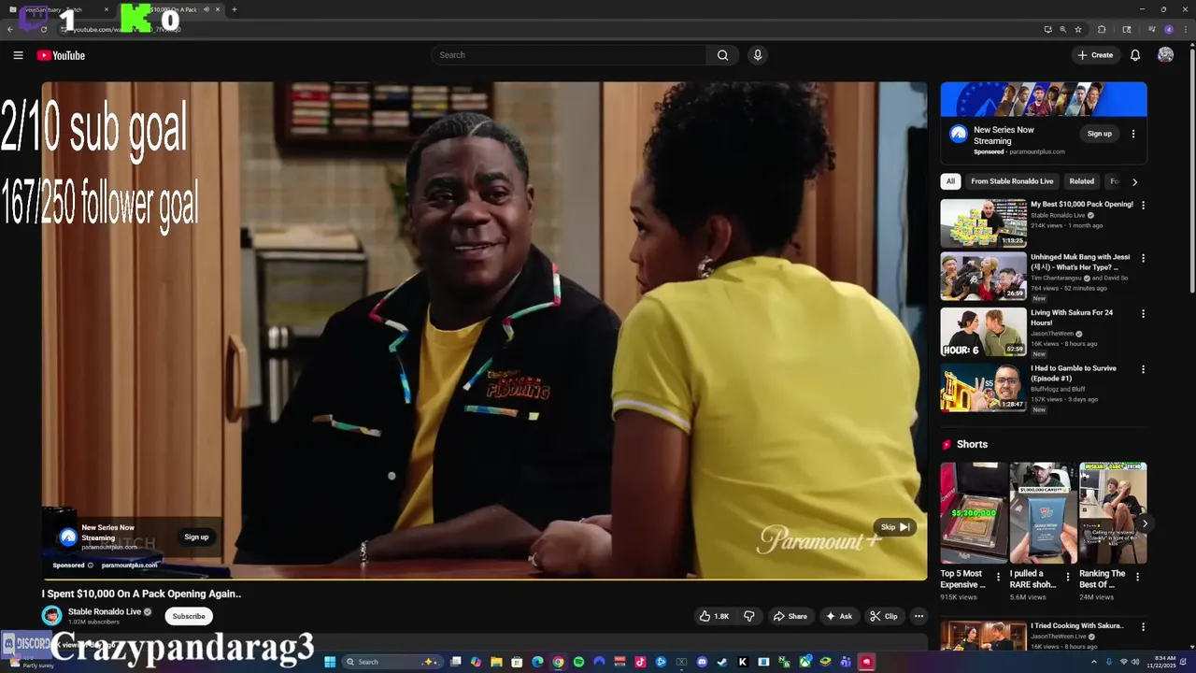Switch to the Twitch browser tab

(x=58, y=9)
